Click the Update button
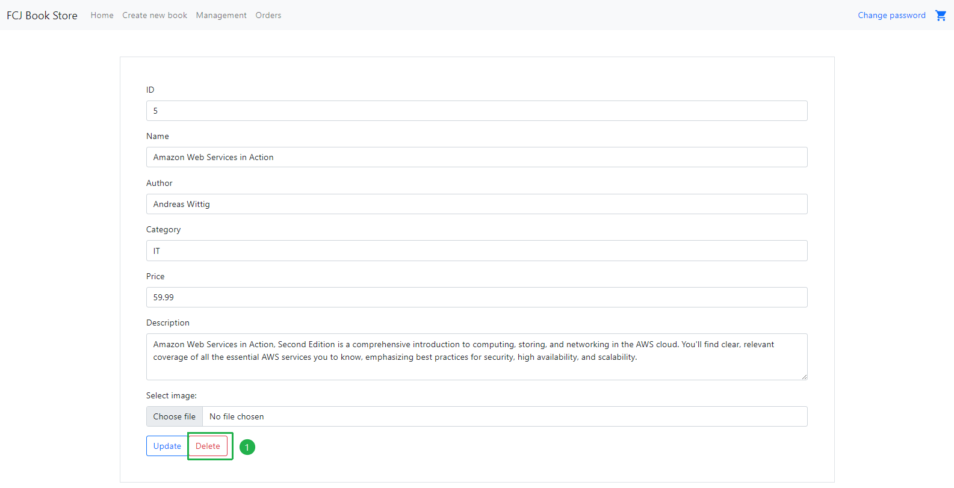Image resolution: width=954 pixels, height=488 pixels. [167, 446]
